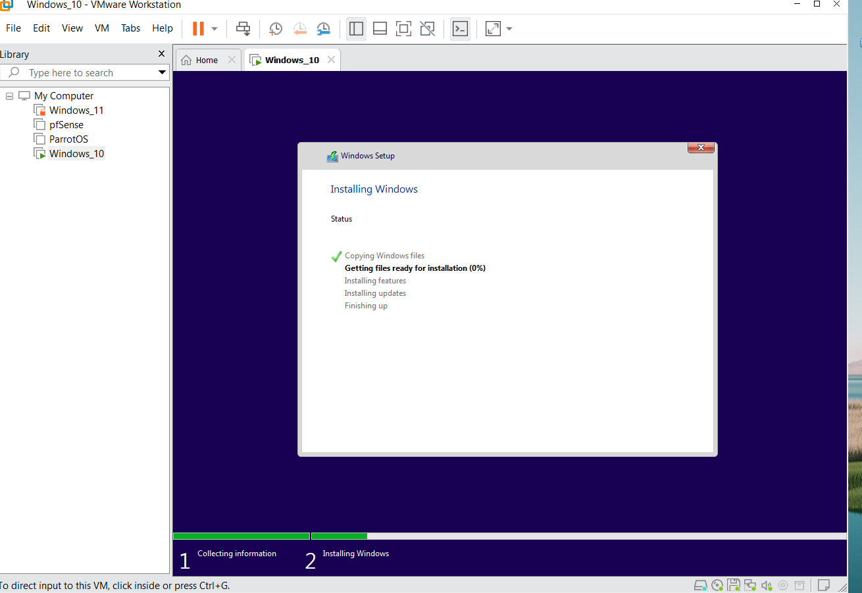Close the Windows Setup dialog
Viewport: 862px width, 593px height.
click(701, 147)
